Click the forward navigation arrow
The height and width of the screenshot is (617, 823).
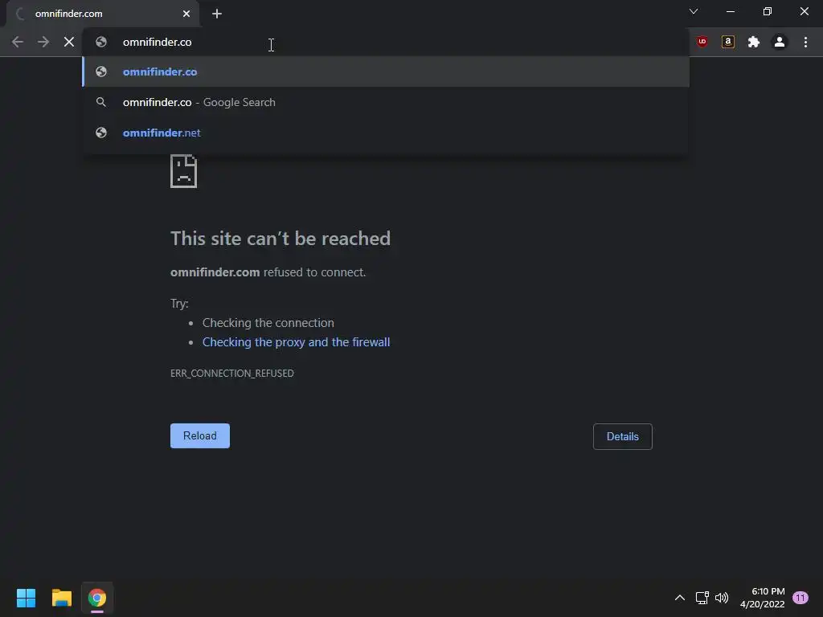(x=43, y=42)
